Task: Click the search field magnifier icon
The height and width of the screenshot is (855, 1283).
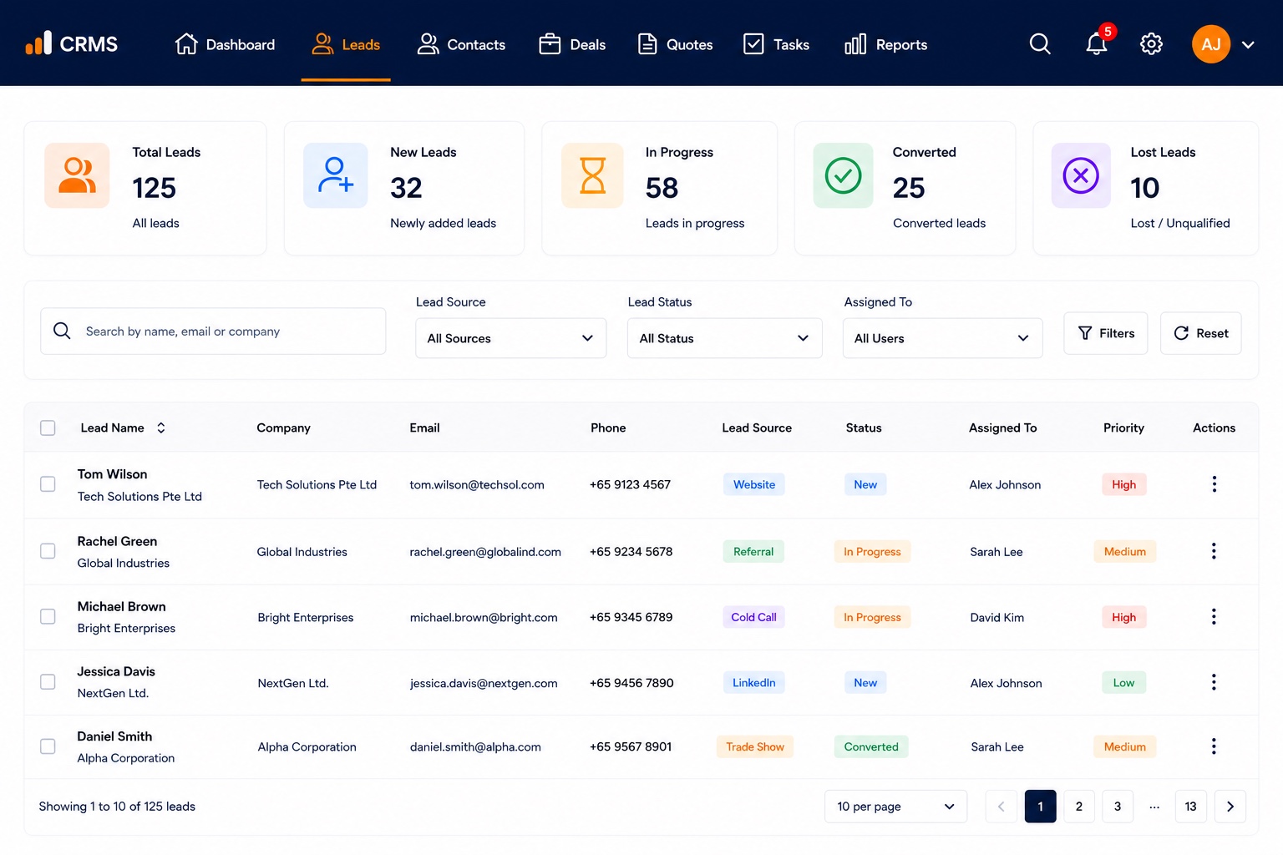Action: 62,331
